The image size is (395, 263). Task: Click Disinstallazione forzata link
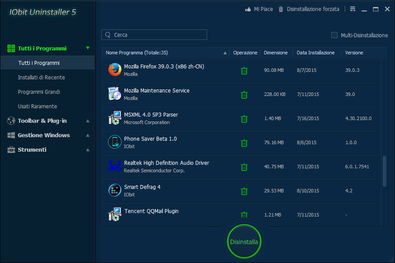(312, 9)
